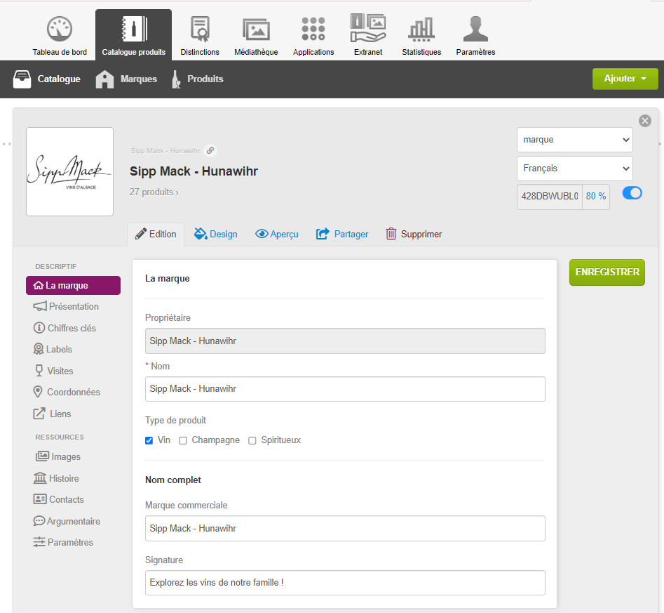Click the Propriétaire field
The image size is (664, 613).
pyautogui.click(x=345, y=341)
